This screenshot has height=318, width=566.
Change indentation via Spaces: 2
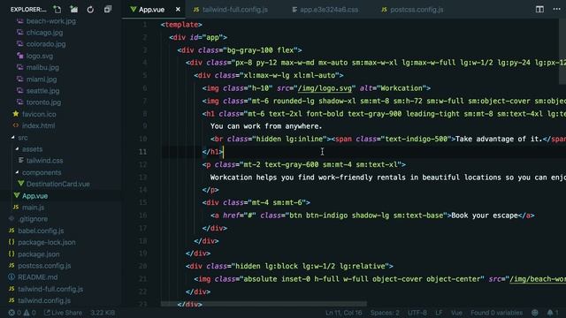[385, 313]
